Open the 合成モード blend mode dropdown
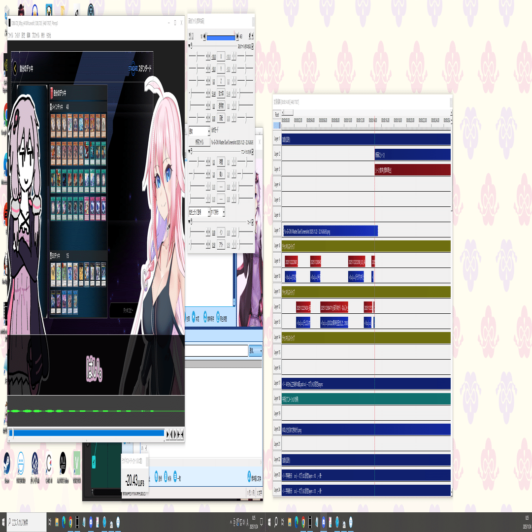This screenshot has width=532, height=532. [x=199, y=131]
